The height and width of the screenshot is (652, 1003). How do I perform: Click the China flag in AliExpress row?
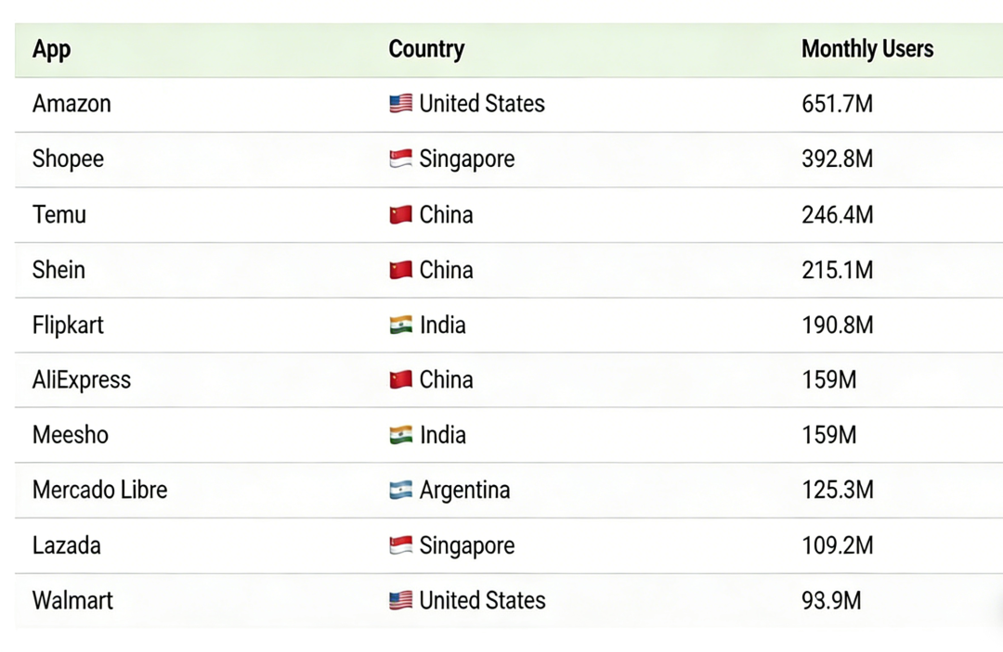pyautogui.click(x=400, y=380)
